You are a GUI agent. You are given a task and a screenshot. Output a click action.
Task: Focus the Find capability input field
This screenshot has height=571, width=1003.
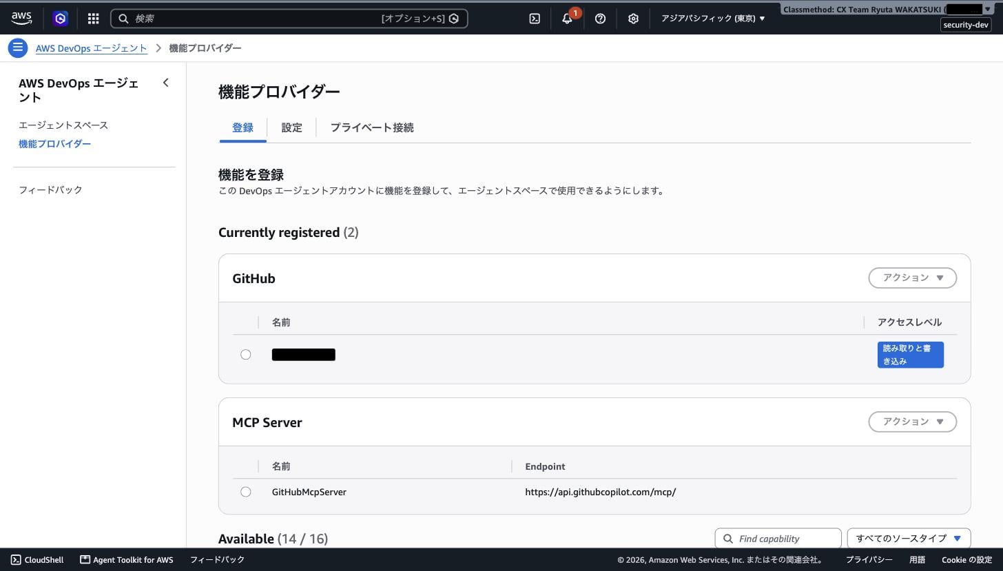point(778,539)
